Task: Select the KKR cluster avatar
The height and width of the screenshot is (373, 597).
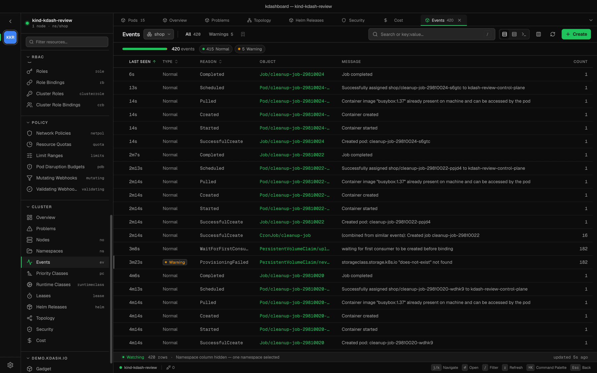Action: tap(10, 37)
